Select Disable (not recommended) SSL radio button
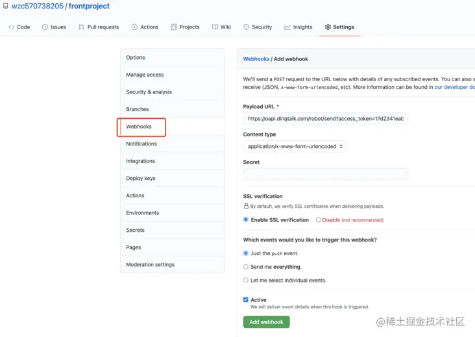Image resolution: width=475 pixels, height=337 pixels. [318, 219]
